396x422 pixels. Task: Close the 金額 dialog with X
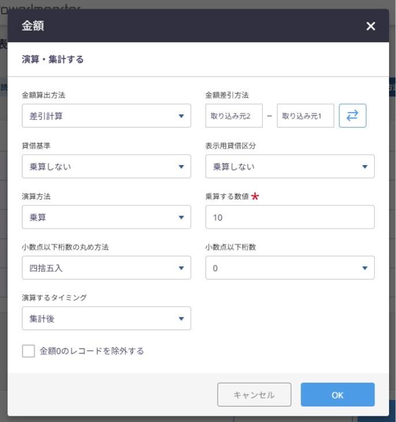click(x=371, y=26)
